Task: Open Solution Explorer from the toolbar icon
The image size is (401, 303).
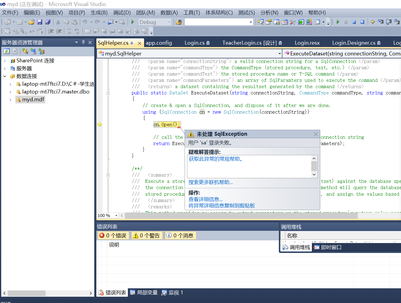Action: click(260, 22)
